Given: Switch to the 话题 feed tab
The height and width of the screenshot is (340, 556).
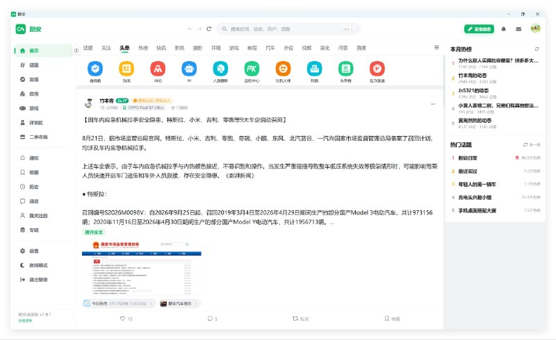Looking at the screenshot, I should click(x=88, y=48).
